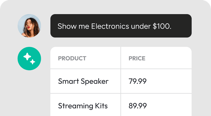Click the empty area right of the 89.99 value
Image resolution: width=211 pixels, height=116 pixels.
[169, 105]
